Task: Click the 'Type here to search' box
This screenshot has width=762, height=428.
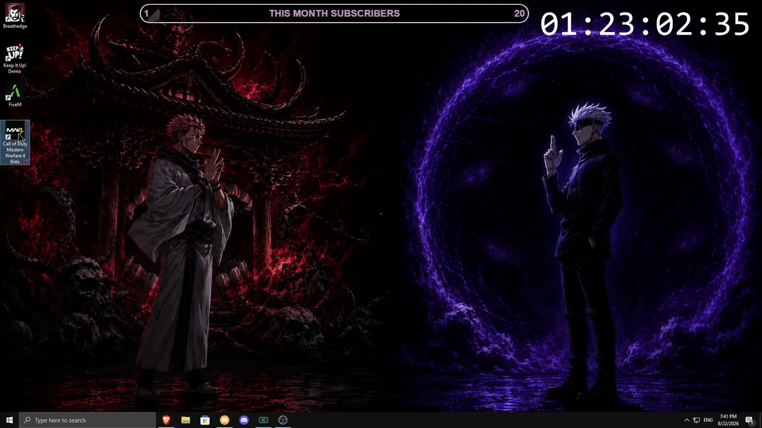Action: click(88, 420)
